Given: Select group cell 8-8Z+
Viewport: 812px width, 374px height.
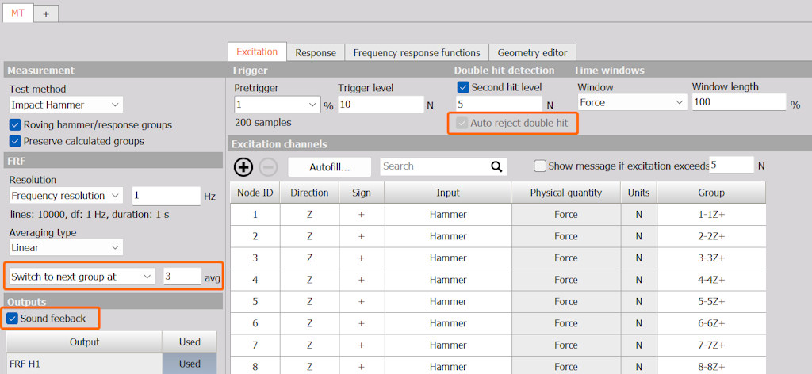Looking at the screenshot, I should click(711, 365).
